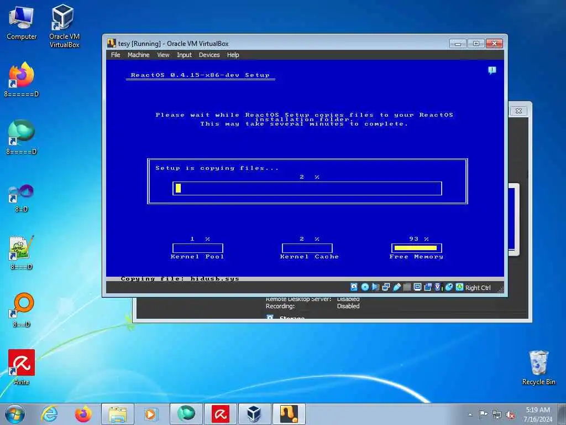Click the audio status icon
The width and height of the screenshot is (566, 425).
(x=375, y=287)
